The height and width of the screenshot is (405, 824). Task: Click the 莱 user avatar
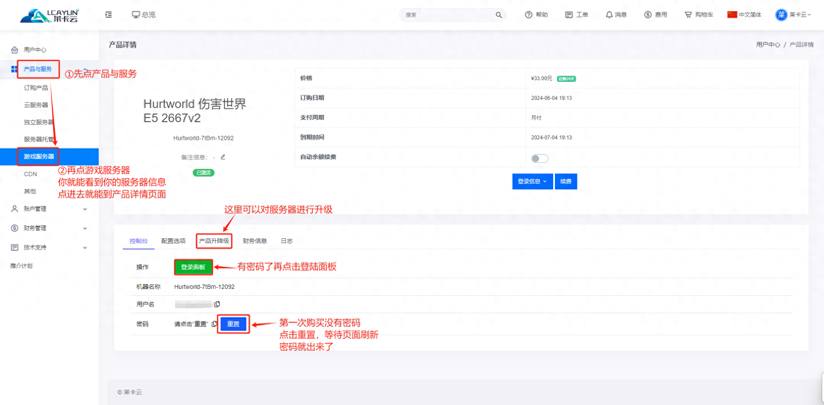(x=782, y=15)
